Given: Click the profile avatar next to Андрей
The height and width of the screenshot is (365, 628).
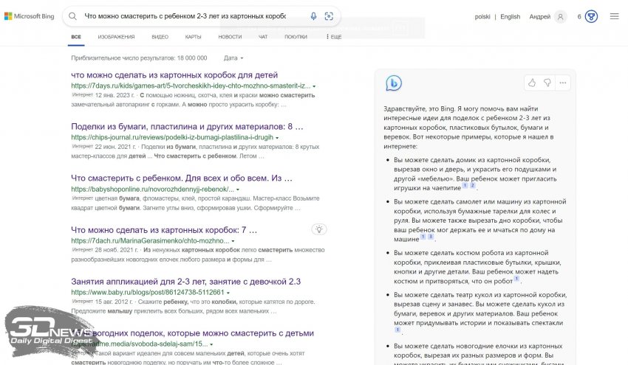Looking at the screenshot, I should click(x=561, y=16).
